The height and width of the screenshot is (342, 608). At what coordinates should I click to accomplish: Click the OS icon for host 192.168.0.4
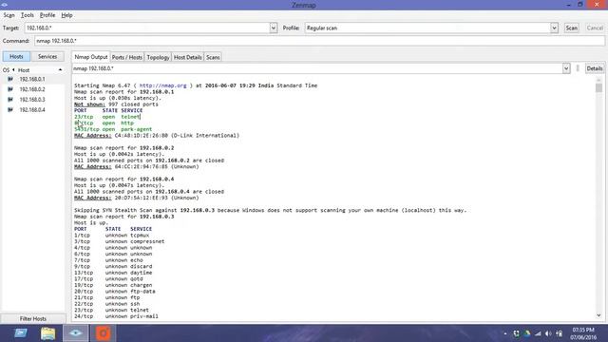pos(10,110)
